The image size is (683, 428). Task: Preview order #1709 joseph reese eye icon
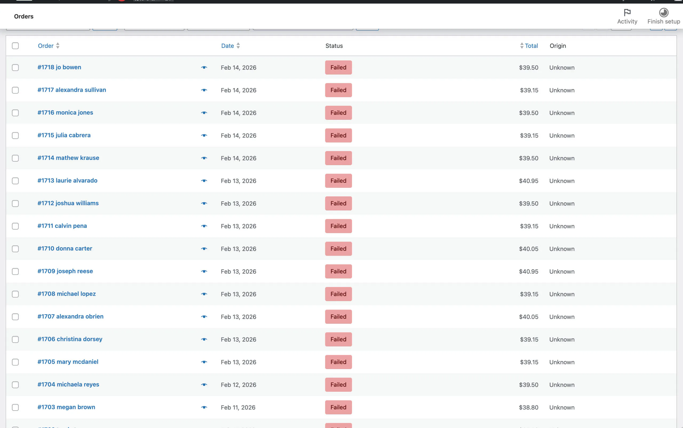point(204,271)
